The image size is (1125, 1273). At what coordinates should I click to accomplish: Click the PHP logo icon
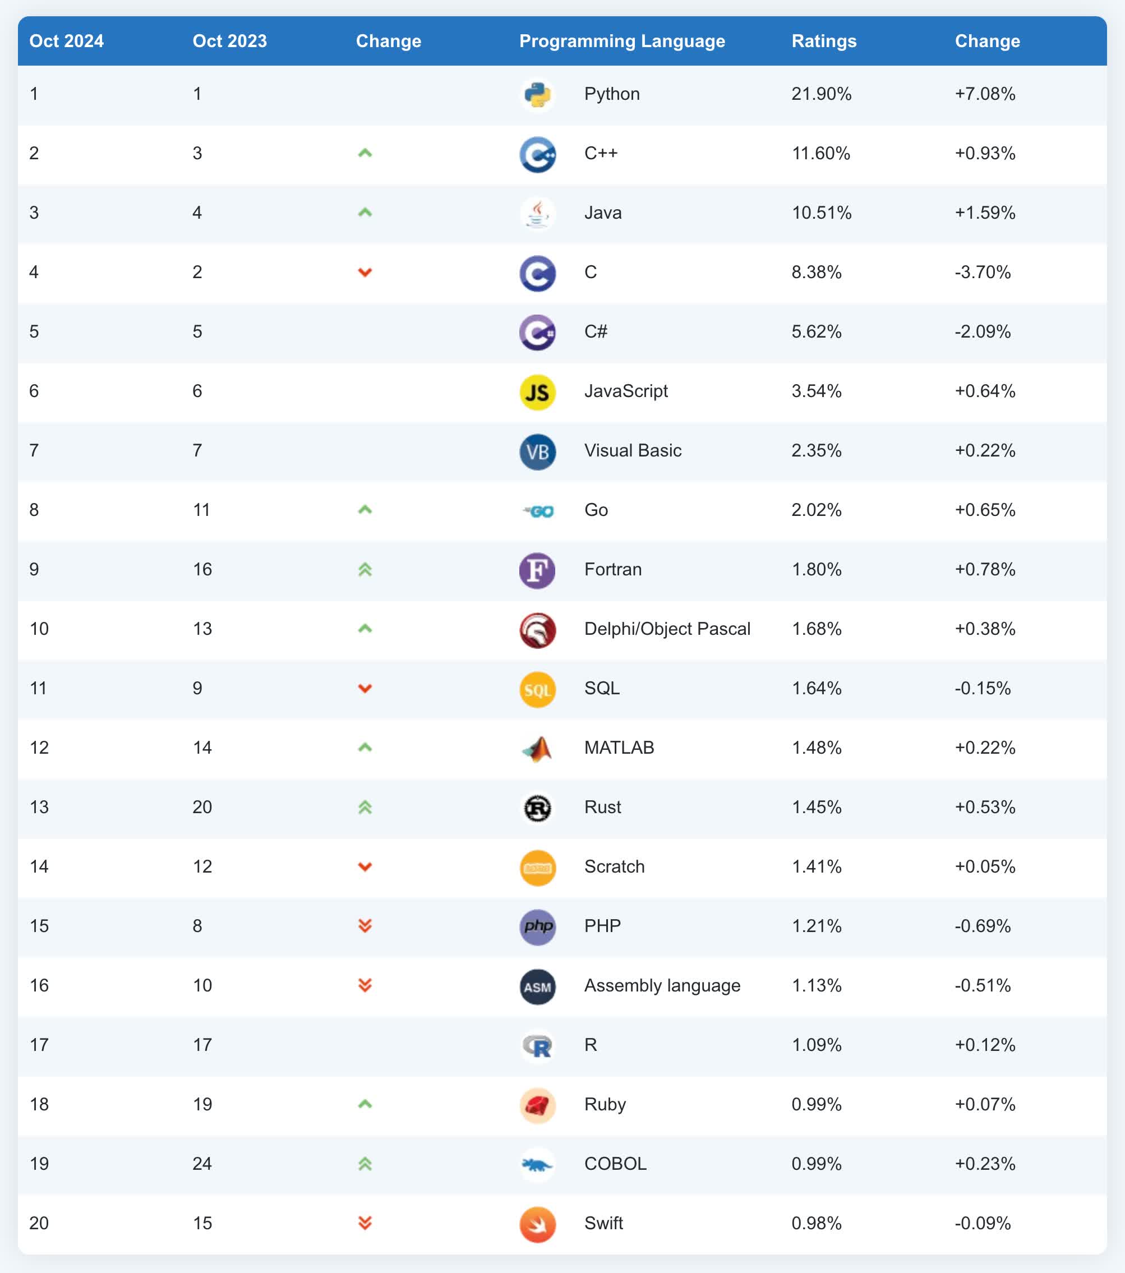pyautogui.click(x=537, y=927)
